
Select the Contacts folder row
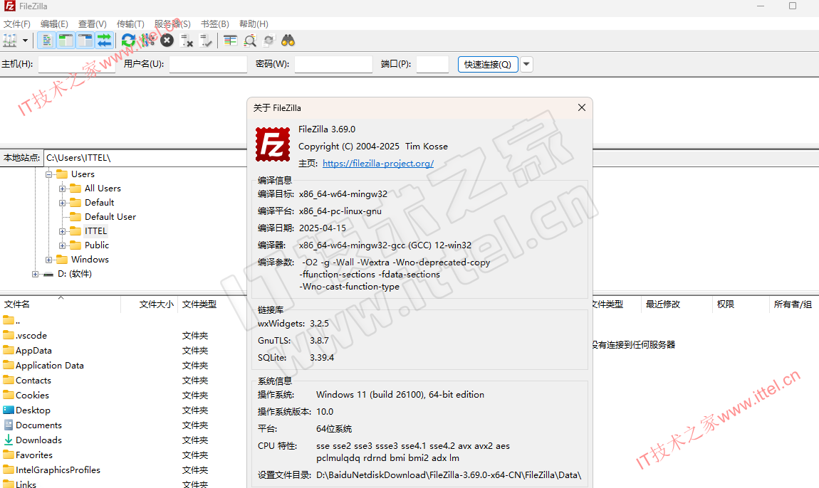pos(123,381)
